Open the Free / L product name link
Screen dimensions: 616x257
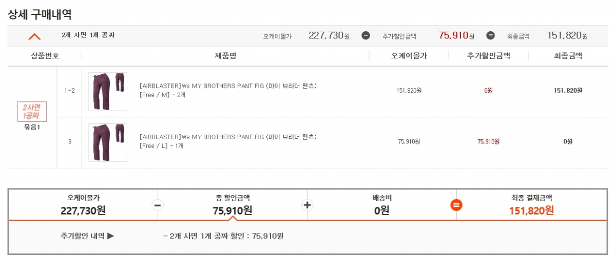click(x=228, y=137)
